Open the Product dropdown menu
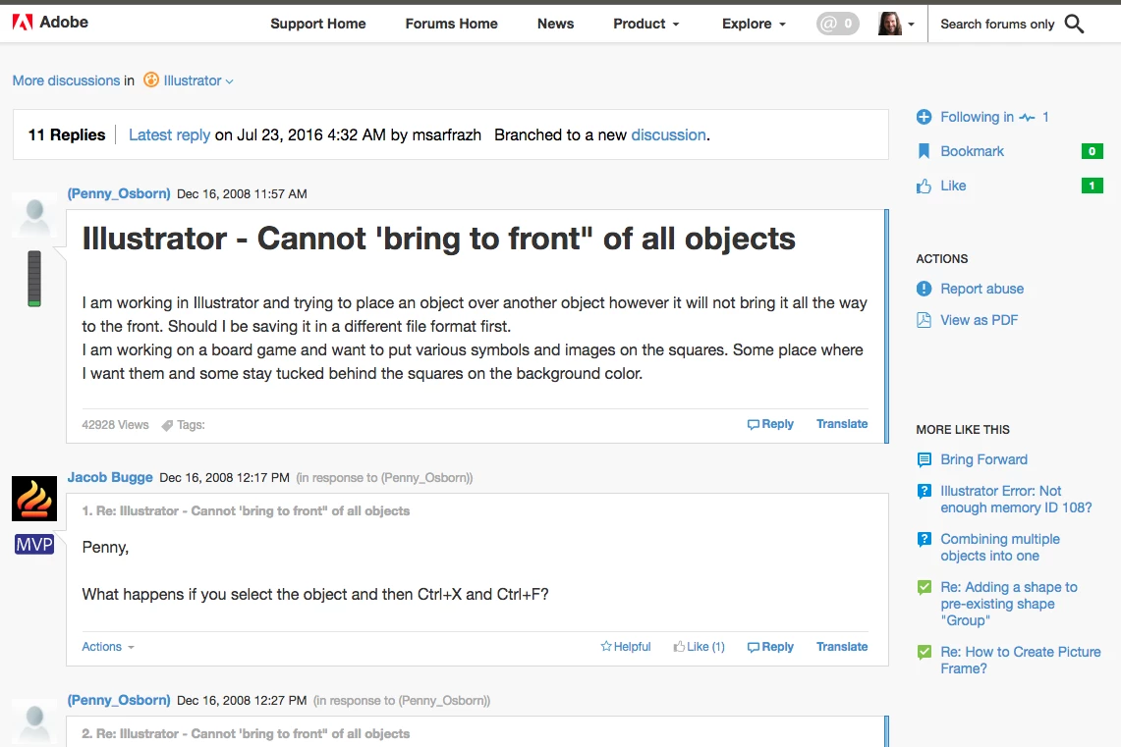Viewport: 1121px width, 747px height. [646, 24]
